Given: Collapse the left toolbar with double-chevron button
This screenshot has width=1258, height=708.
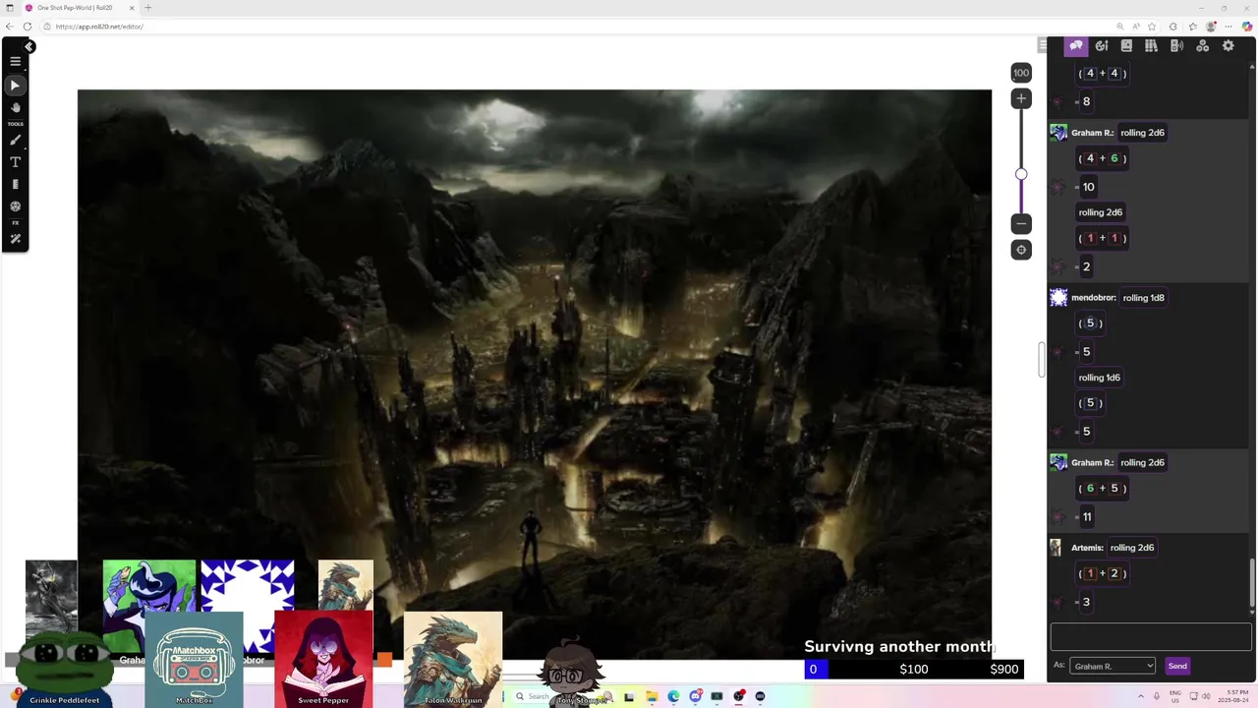Looking at the screenshot, I should point(29,46).
